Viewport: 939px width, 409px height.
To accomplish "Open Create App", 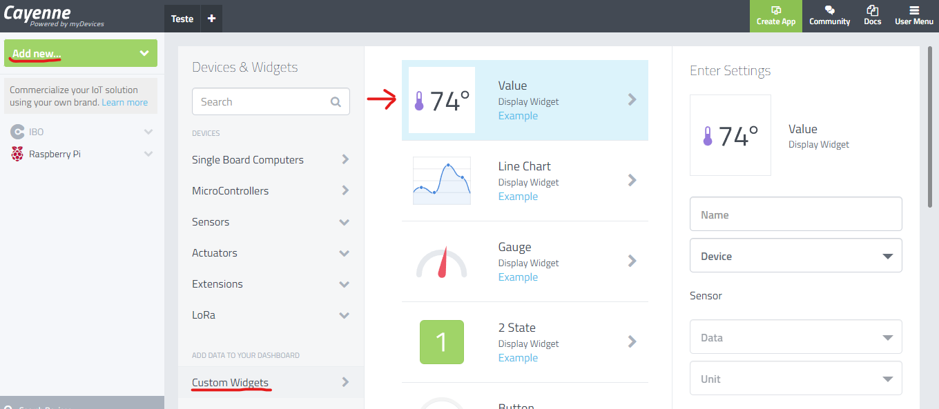I will [776, 16].
